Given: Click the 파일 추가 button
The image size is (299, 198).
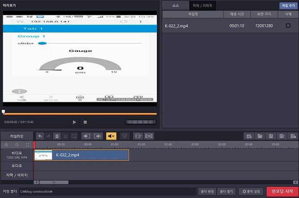Looking at the screenshot, I should [x=288, y=5].
